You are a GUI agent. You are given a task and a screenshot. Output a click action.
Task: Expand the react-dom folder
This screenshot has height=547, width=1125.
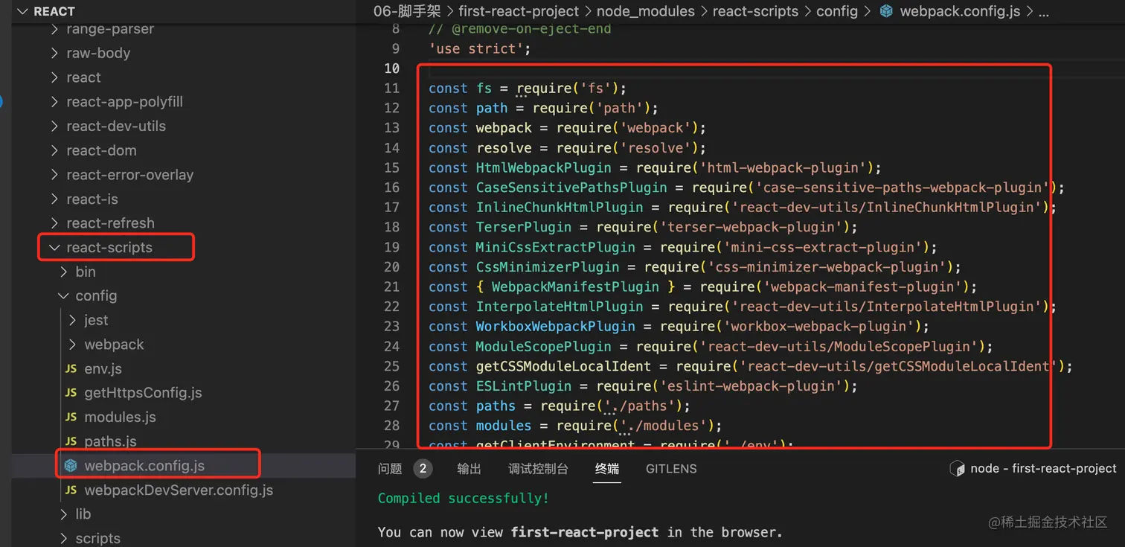pos(54,150)
